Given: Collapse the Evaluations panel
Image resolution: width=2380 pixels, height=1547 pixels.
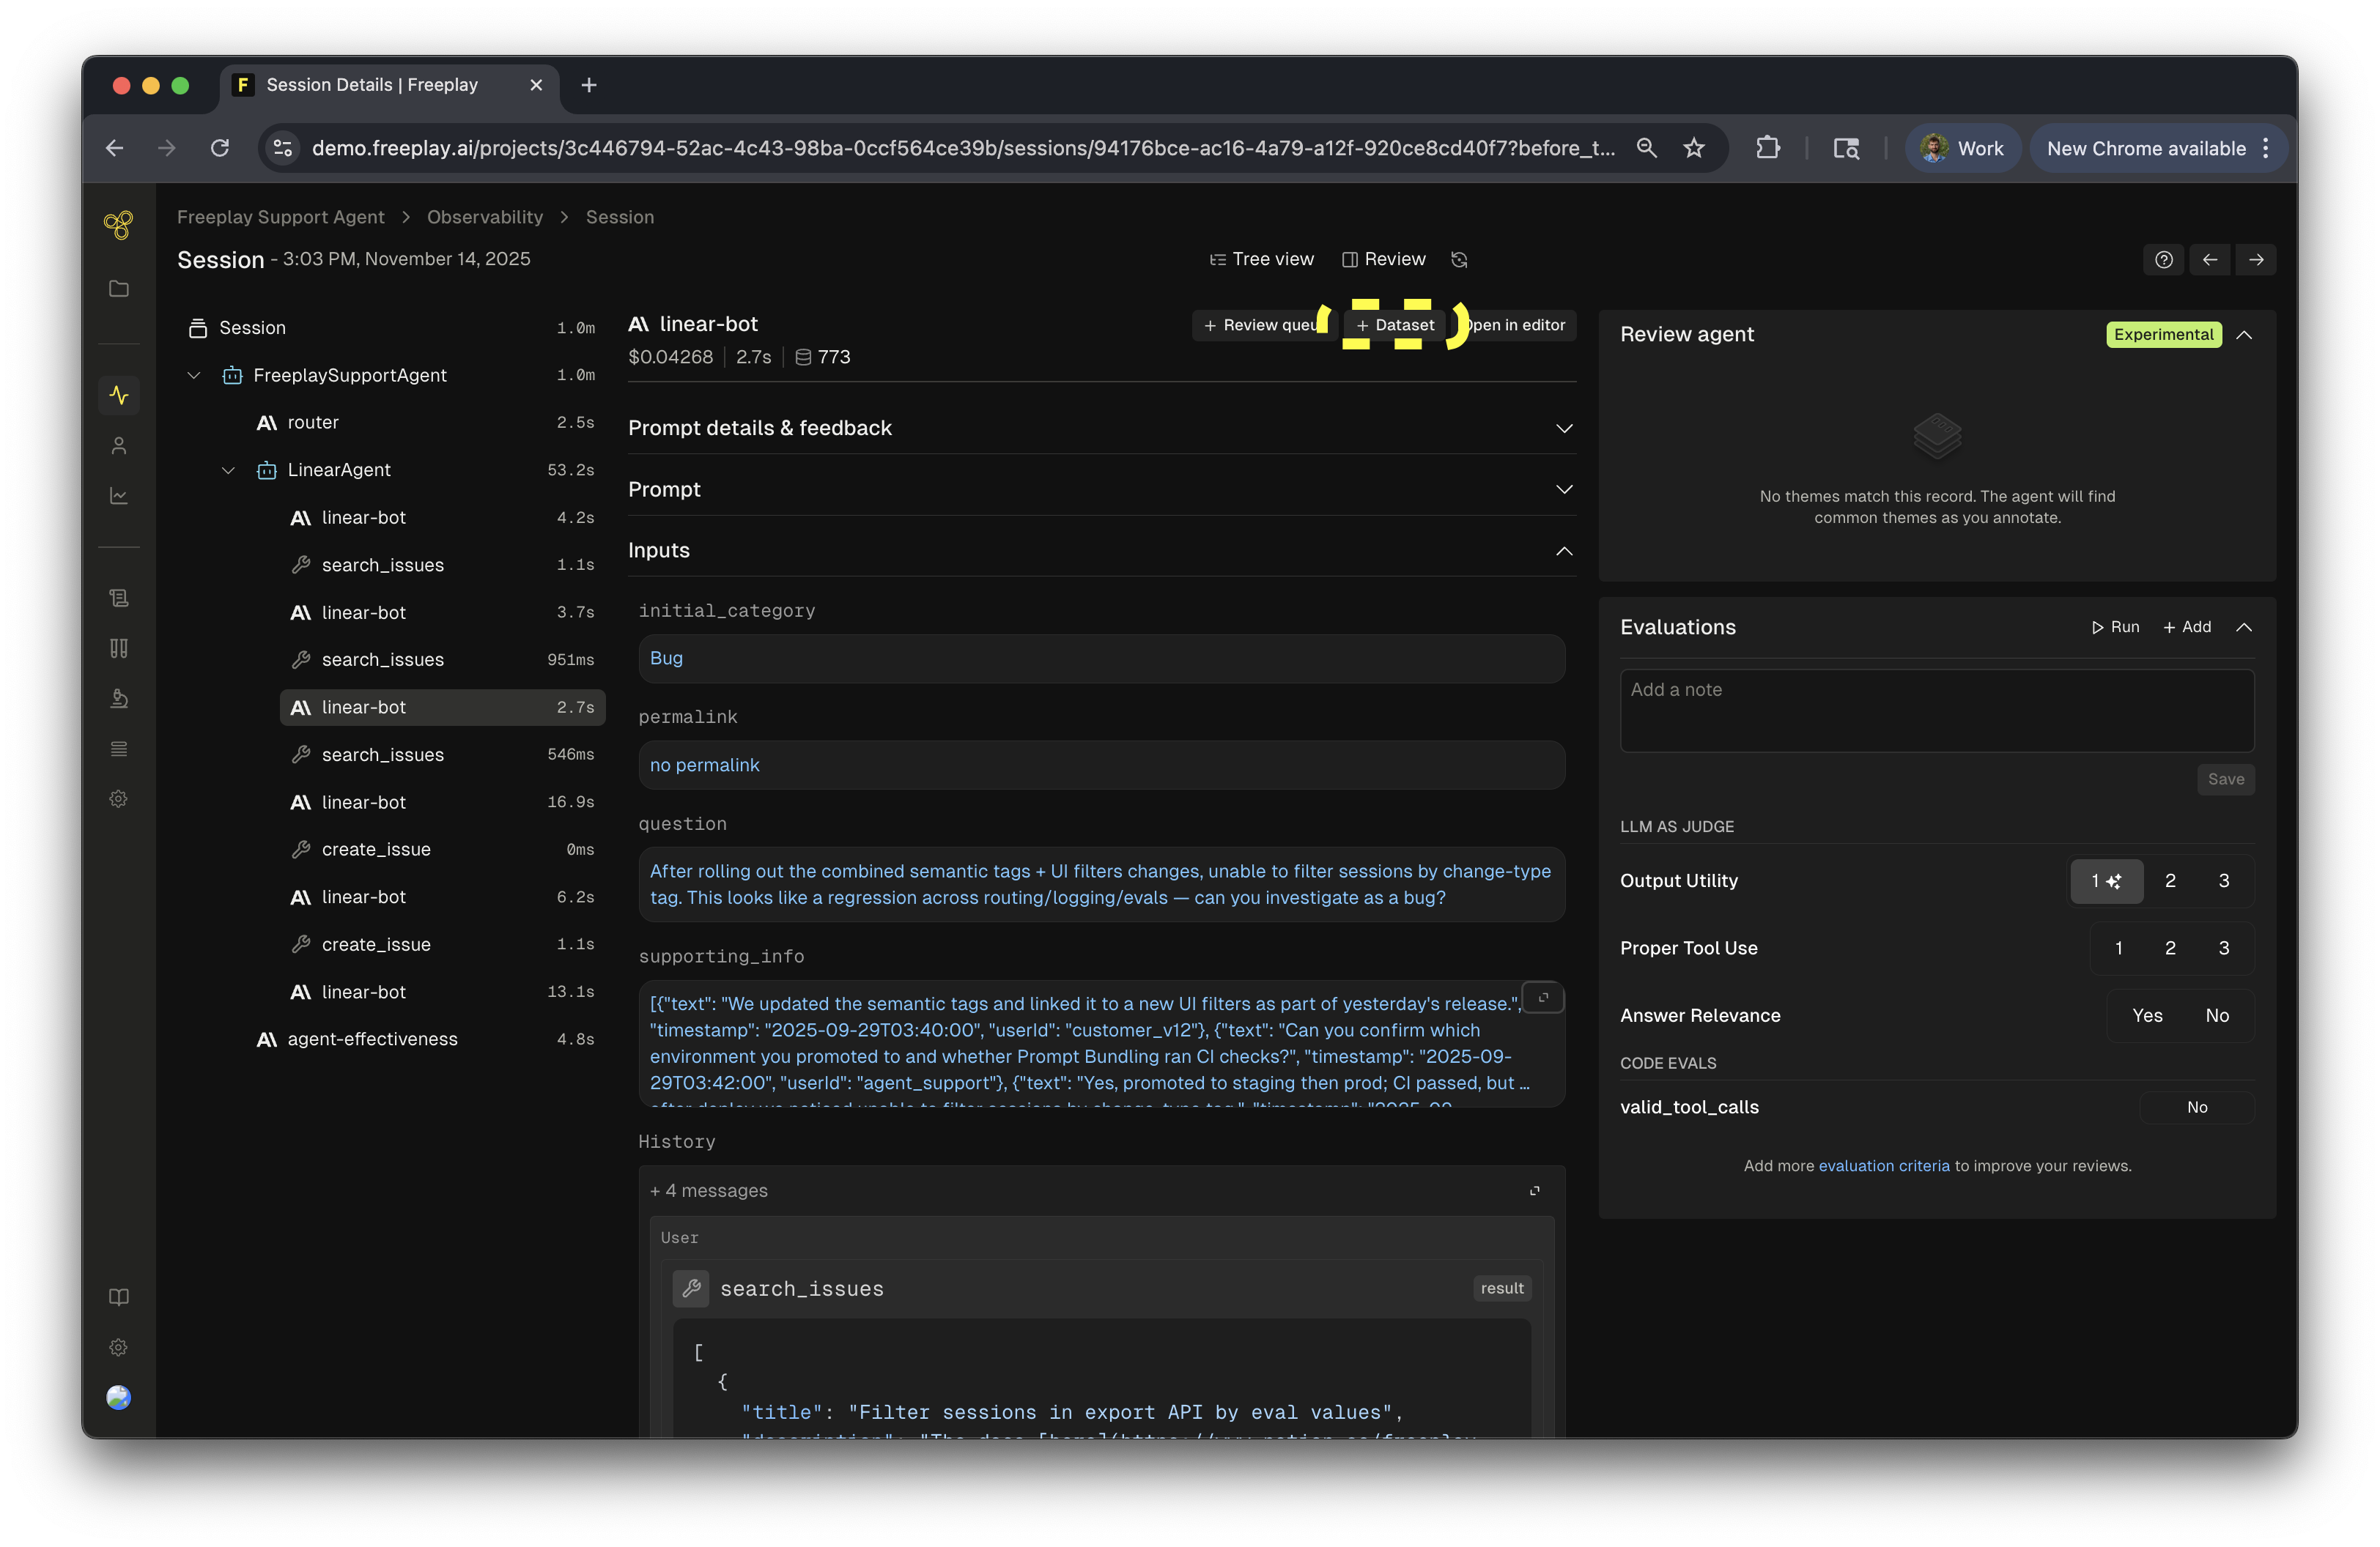Looking at the screenshot, I should click(2244, 628).
